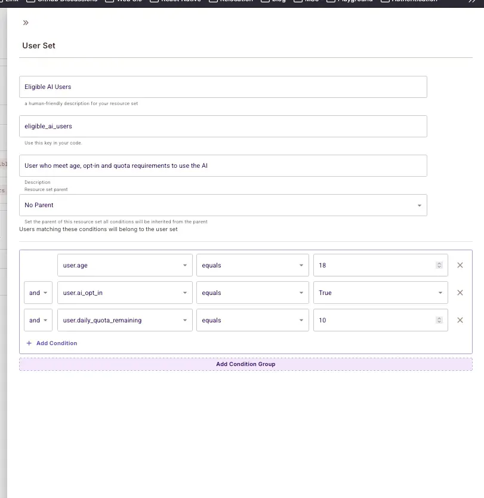The width and height of the screenshot is (484, 498).
Task: Change the operator for user.age condition
Action: (252, 265)
